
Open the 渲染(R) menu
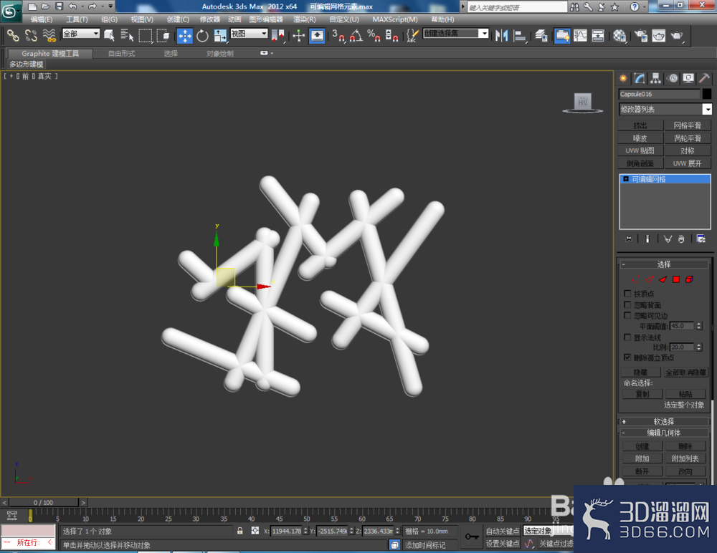pyautogui.click(x=304, y=19)
